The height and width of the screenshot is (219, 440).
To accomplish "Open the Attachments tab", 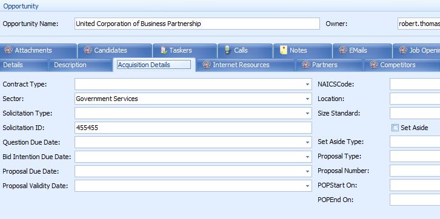I will tap(38, 50).
